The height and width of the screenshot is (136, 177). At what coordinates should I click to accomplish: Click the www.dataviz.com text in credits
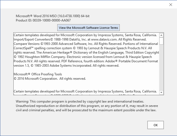point(104,39)
